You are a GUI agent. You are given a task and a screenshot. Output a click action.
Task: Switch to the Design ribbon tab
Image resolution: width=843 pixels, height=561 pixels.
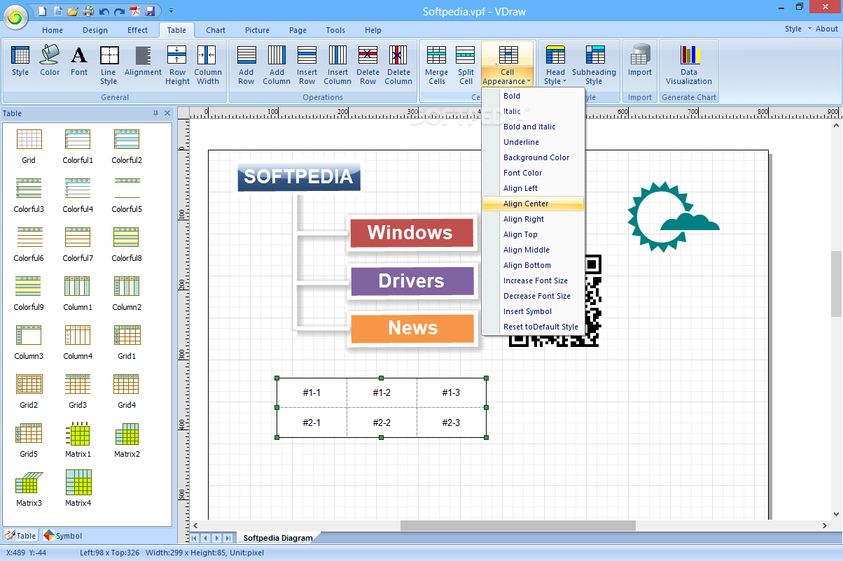pos(95,30)
